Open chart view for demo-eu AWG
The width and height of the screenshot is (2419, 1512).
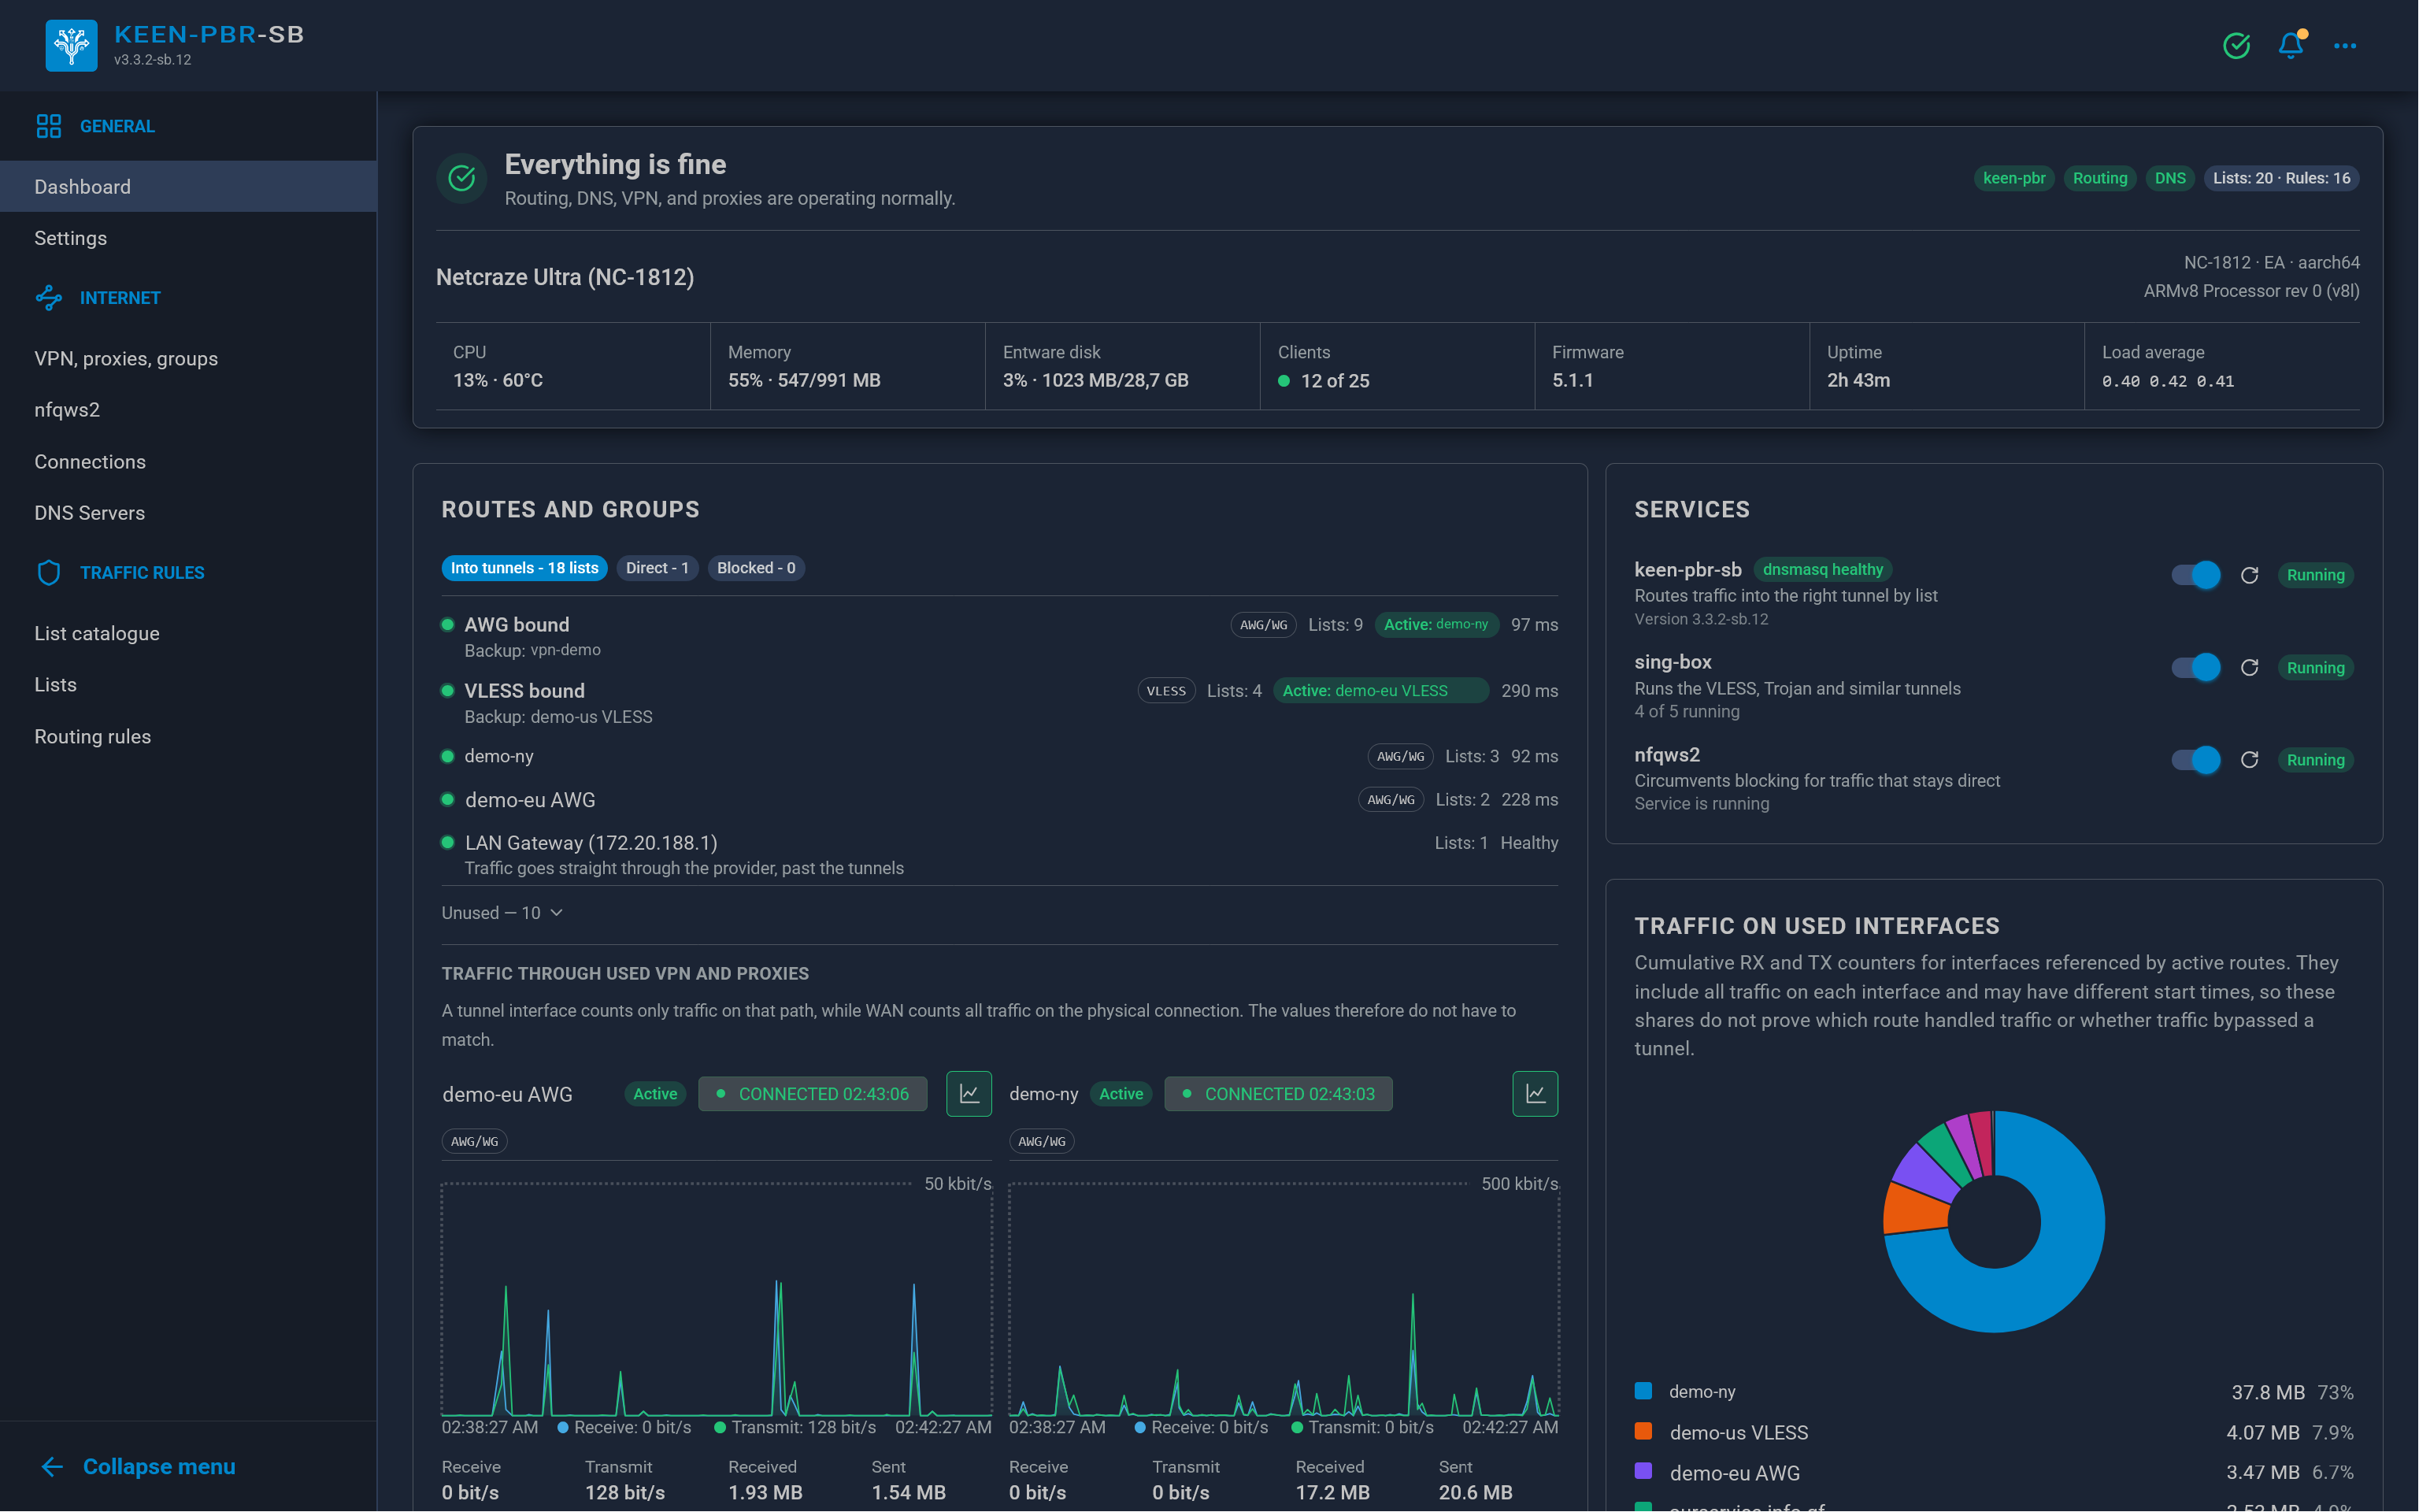(969, 1094)
